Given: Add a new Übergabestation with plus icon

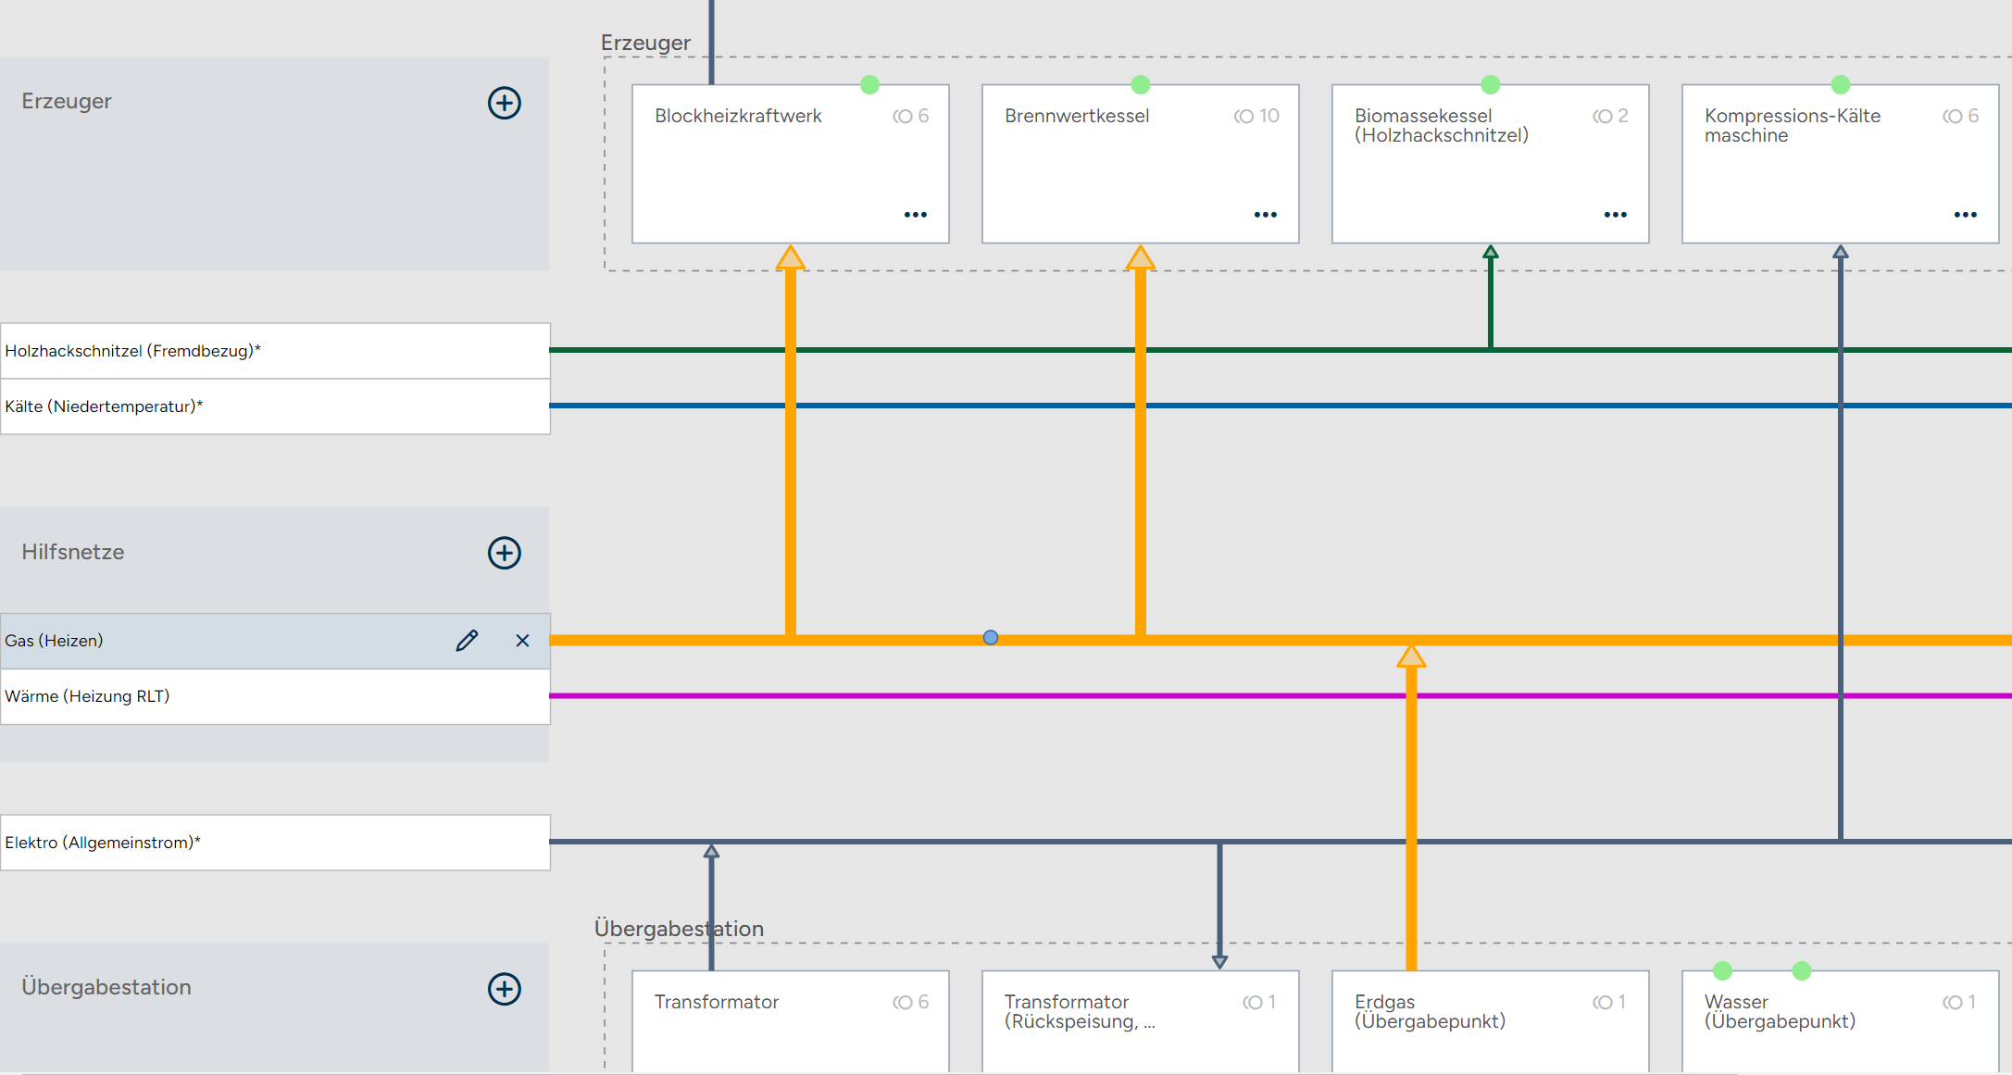Looking at the screenshot, I should [x=505, y=989].
